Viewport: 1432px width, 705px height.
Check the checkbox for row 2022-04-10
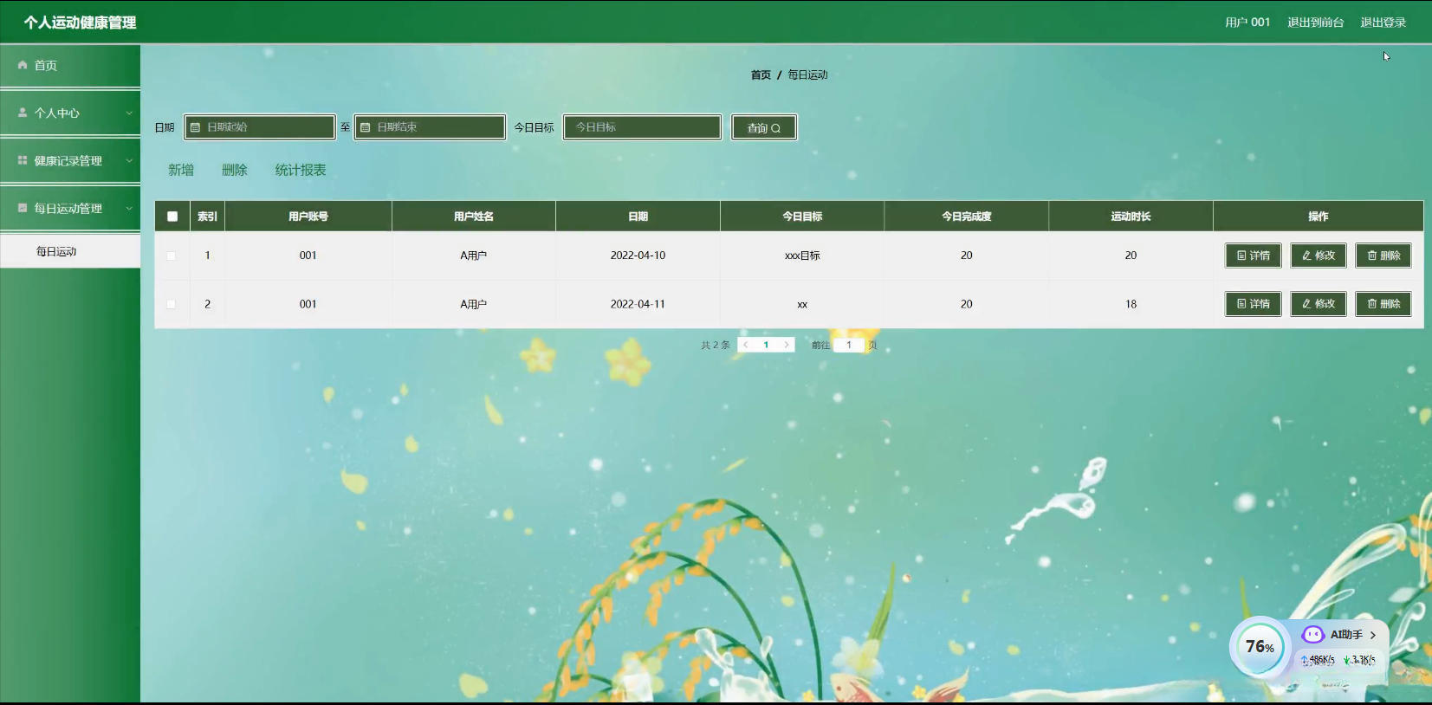pyautogui.click(x=171, y=255)
